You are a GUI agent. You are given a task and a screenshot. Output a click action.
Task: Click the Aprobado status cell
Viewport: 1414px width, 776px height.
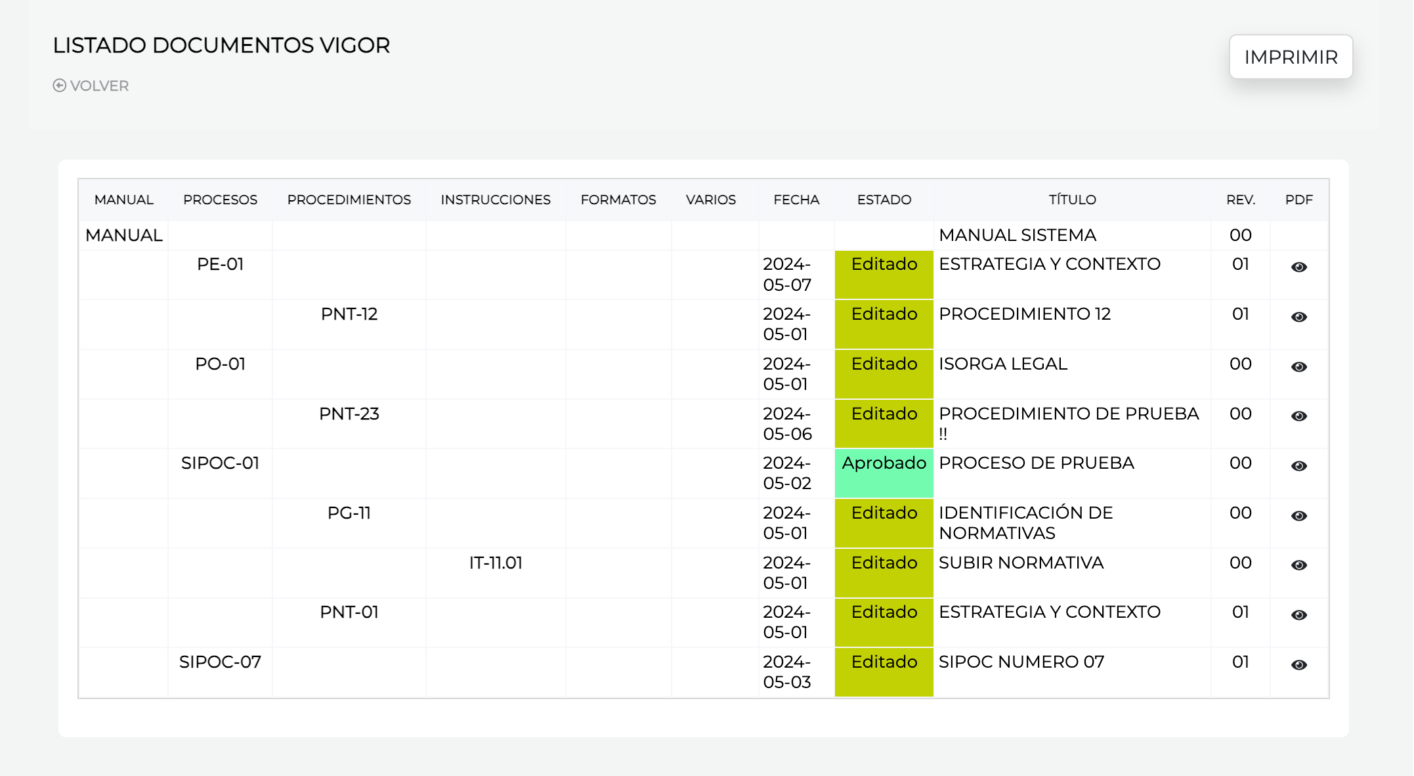884,473
